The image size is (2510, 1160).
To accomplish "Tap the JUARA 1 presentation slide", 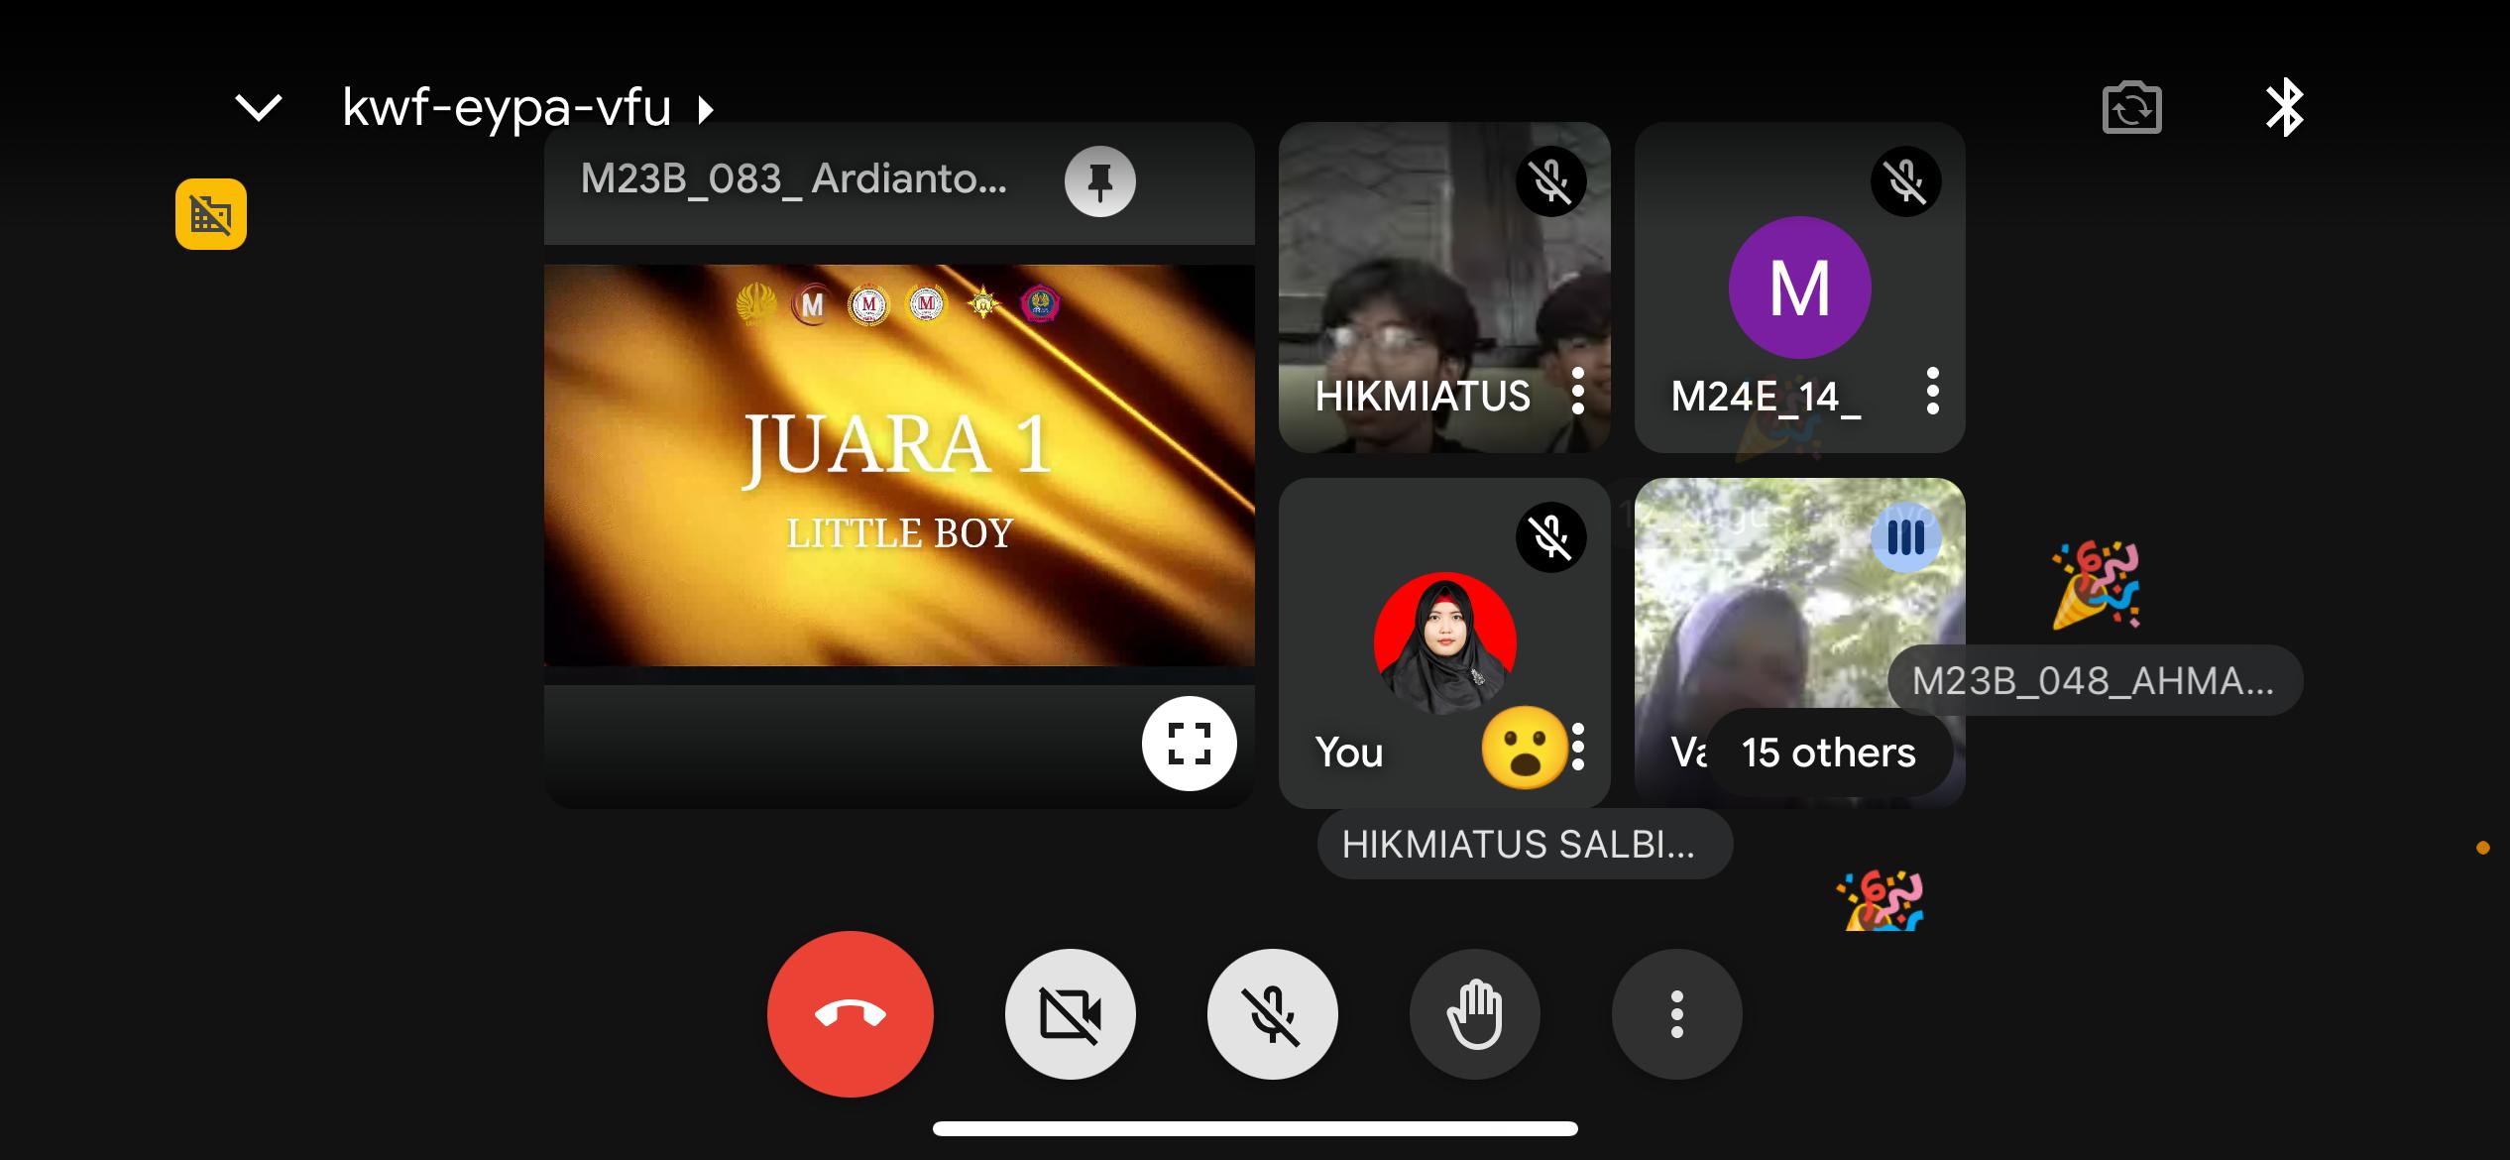I will [x=898, y=466].
